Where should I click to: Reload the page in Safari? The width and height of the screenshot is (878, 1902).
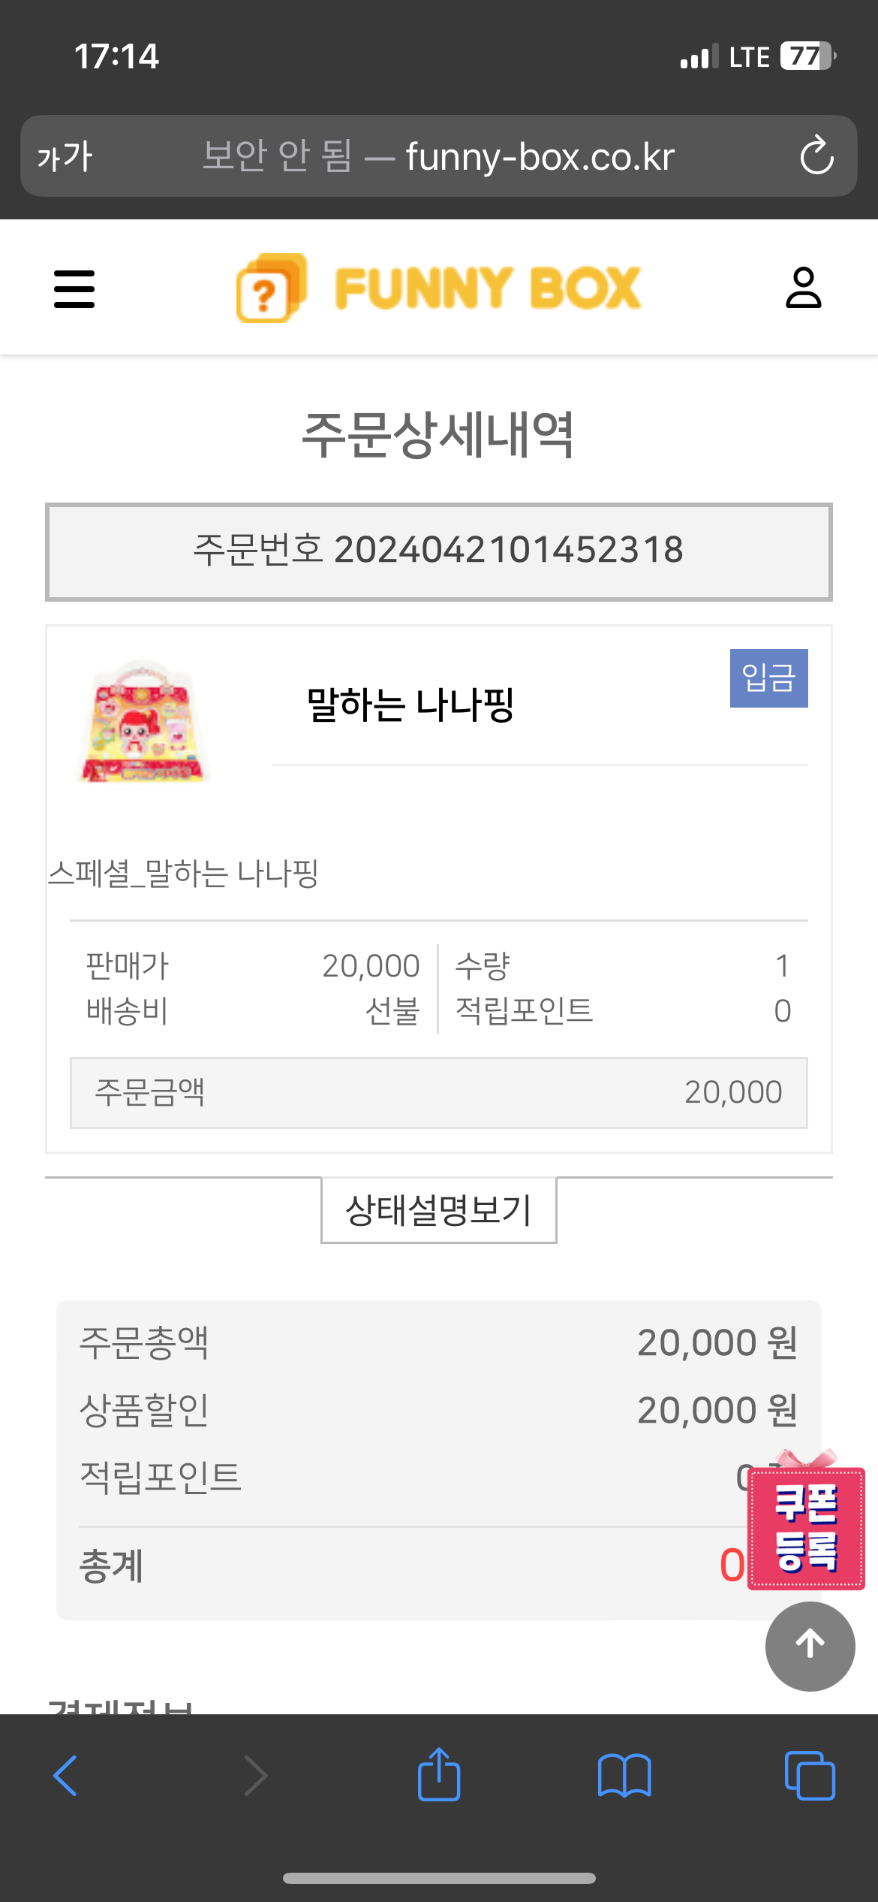pyautogui.click(x=816, y=156)
